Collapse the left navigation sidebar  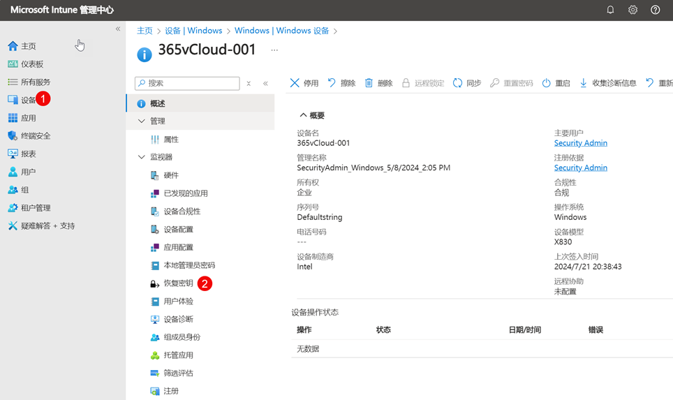click(117, 29)
